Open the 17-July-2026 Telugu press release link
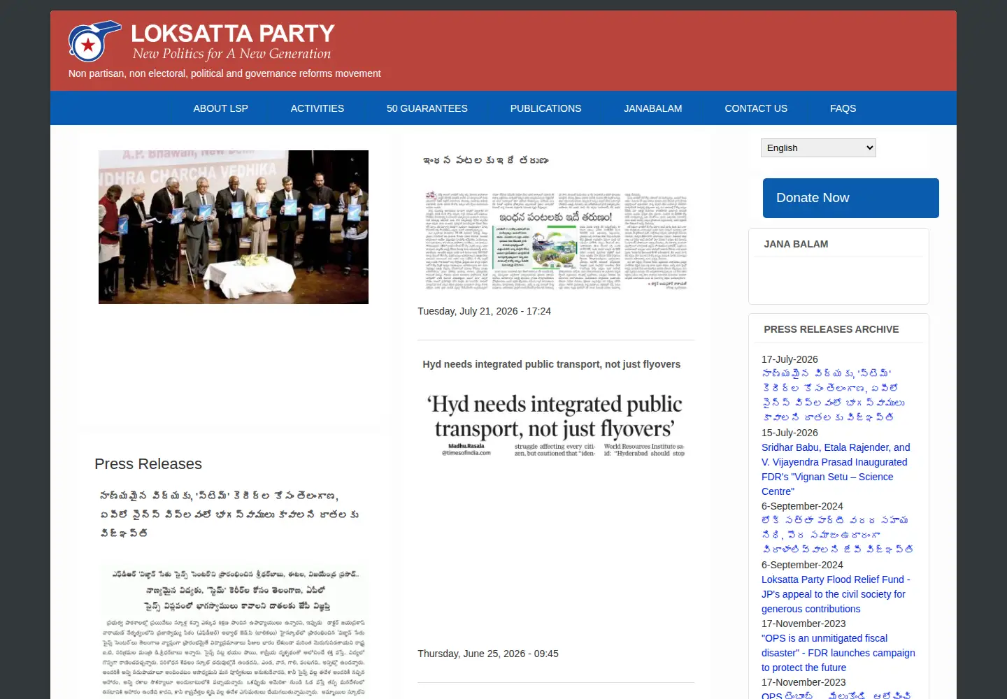 pyautogui.click(x=833, y=395)
